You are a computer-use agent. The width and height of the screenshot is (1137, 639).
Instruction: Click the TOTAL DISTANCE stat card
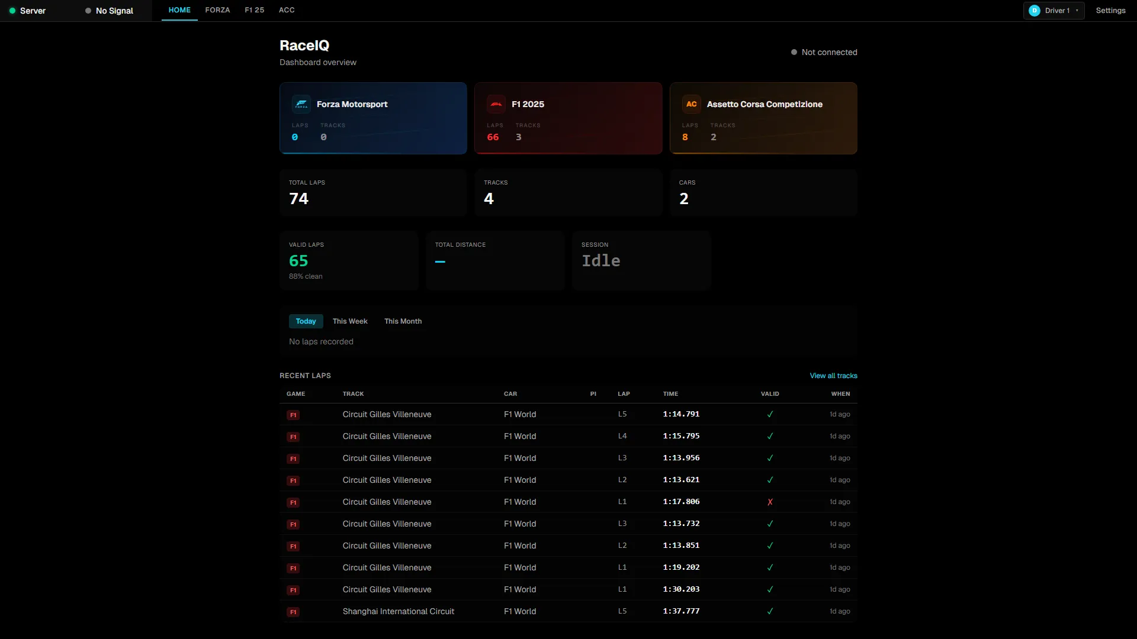coord(495,260)
